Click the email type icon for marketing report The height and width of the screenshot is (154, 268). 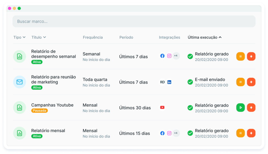(x=19, y=82)
